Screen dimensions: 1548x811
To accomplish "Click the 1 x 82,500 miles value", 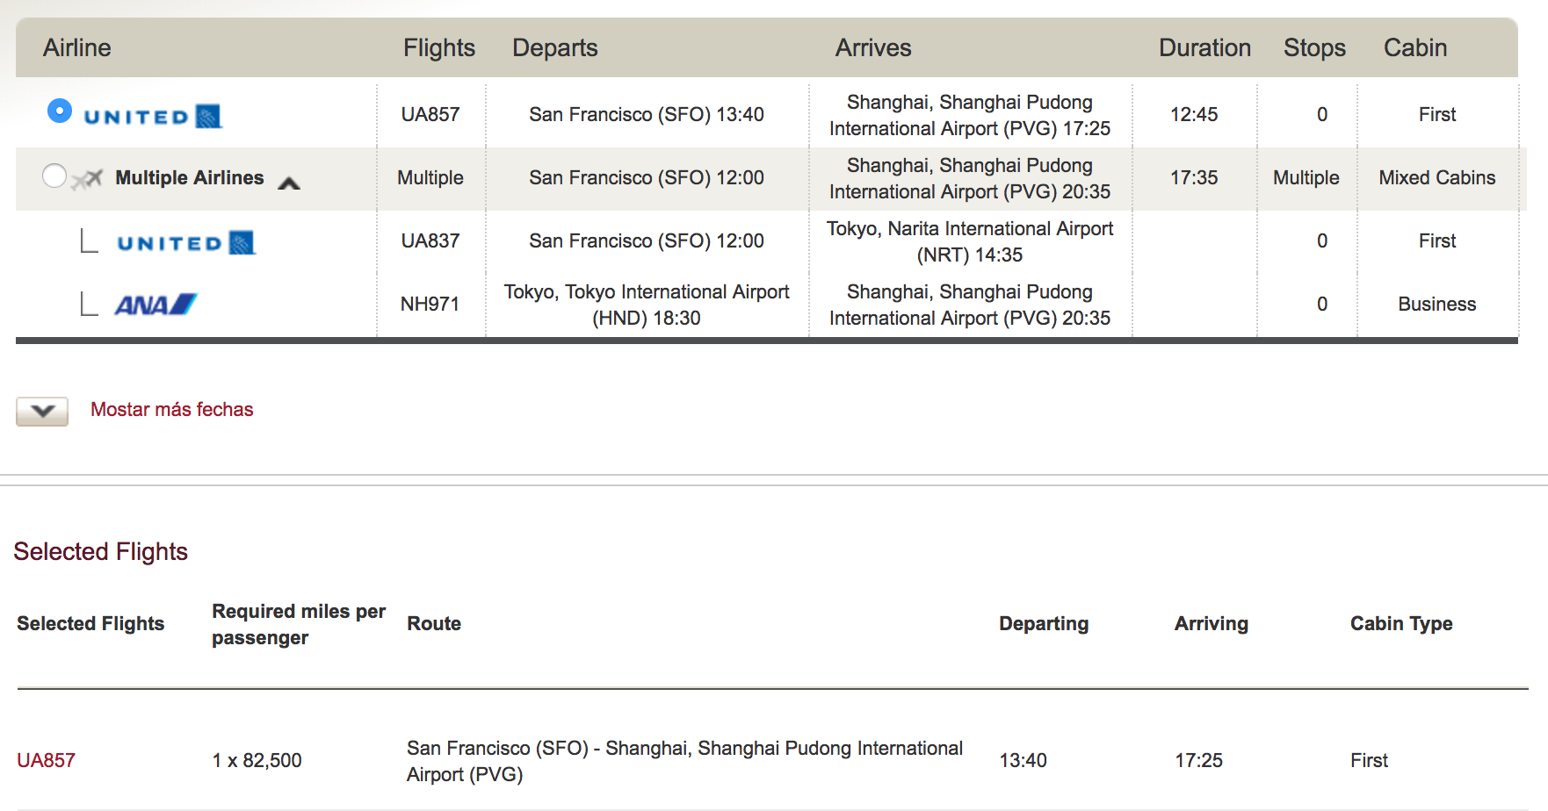I will [257, 760].
